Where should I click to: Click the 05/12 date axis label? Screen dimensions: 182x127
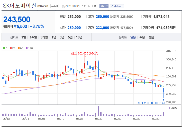click(x=6, y=119)
